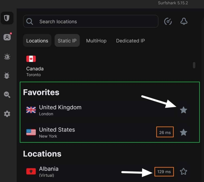Connect to United States New York
Image resolution: width=204 pixels, height=182 pixels.
point(57,132)
